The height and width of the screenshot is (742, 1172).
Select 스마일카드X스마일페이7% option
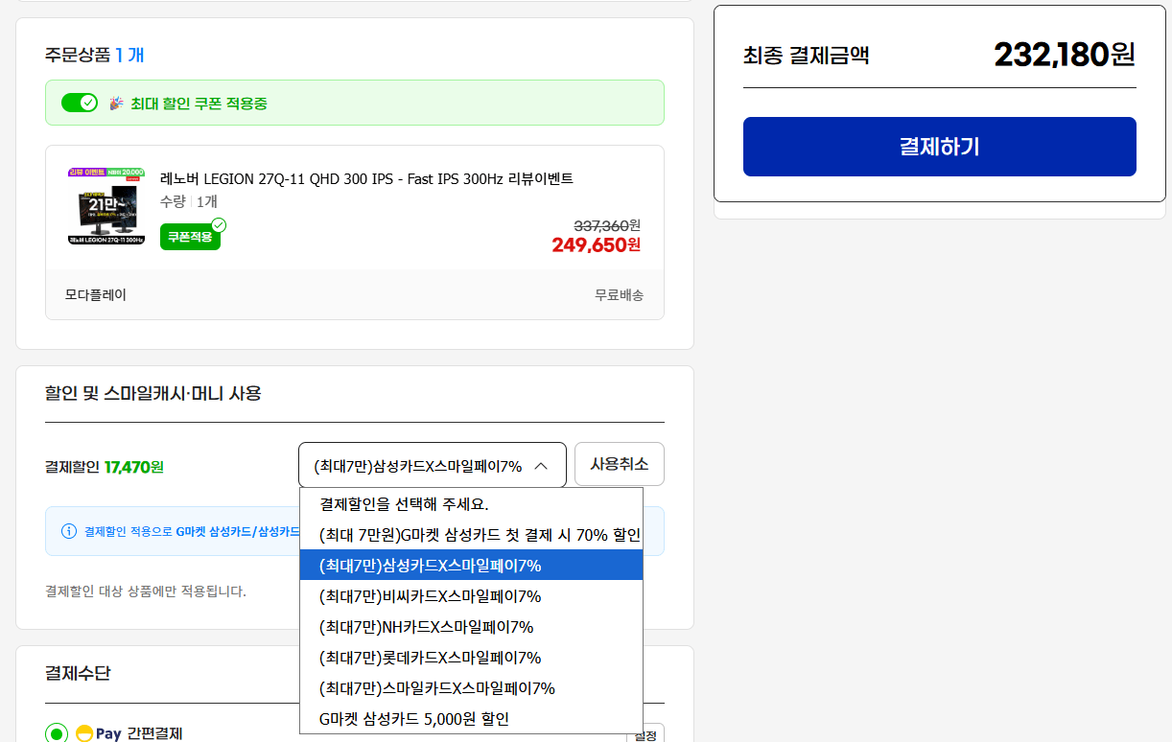[x=471, y=688]
